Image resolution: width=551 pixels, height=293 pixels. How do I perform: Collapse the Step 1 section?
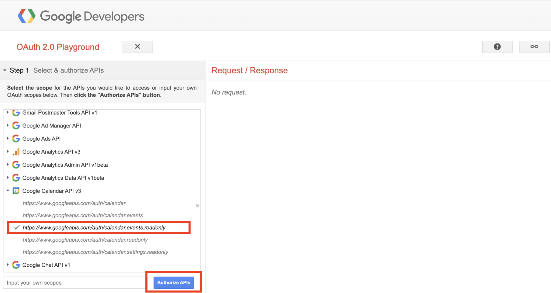click(x=4, y=70)
